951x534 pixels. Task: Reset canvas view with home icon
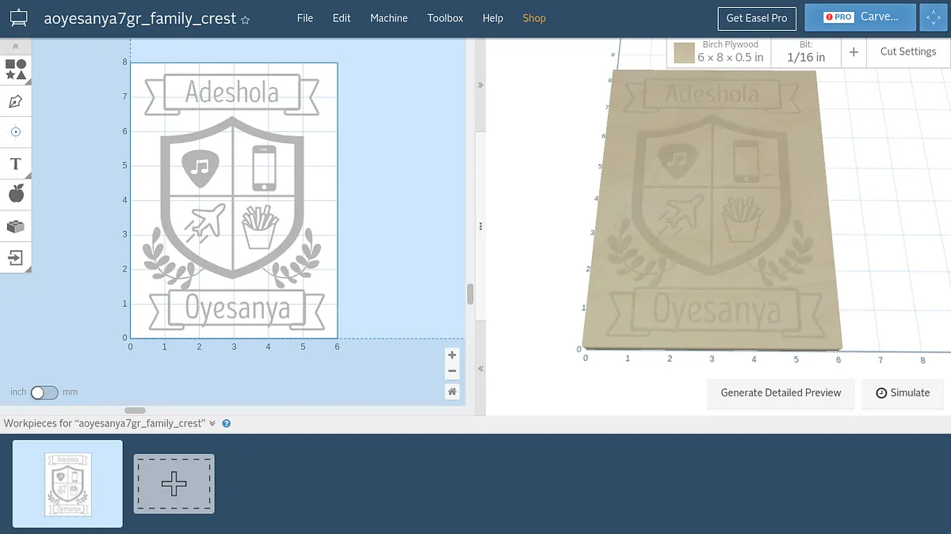(x=453, y=391)
